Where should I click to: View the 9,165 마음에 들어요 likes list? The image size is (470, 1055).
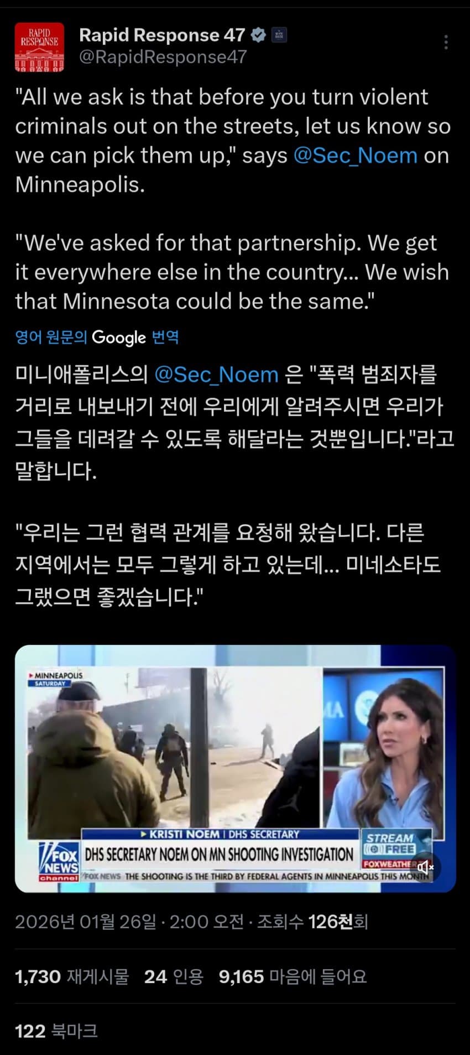[293, 976]
